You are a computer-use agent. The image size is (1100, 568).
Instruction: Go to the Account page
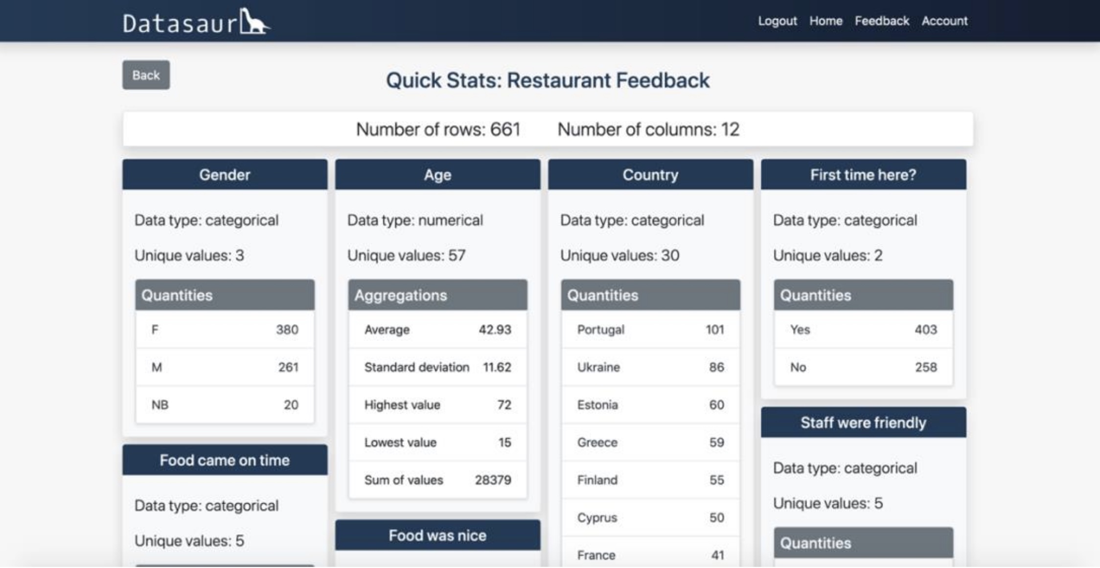(944, 21)
